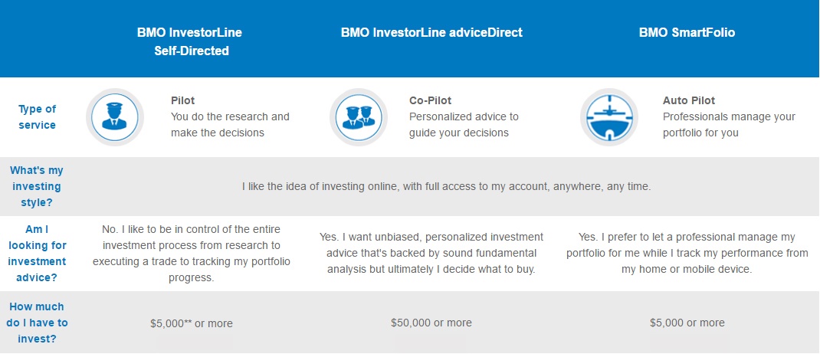The height and width of the screenshot is (354, 820).
Task: Click "How much do I have to invest?" label
Action: click(37, 323)
